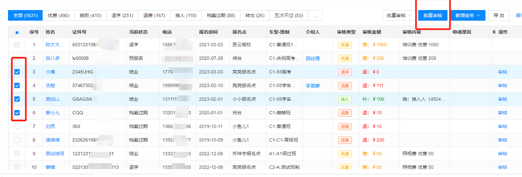Click the blue 批量审核 button
The image size is (522, 177).
[x=433, y=15]
